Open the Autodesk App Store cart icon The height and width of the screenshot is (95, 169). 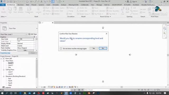click(146, 2)
